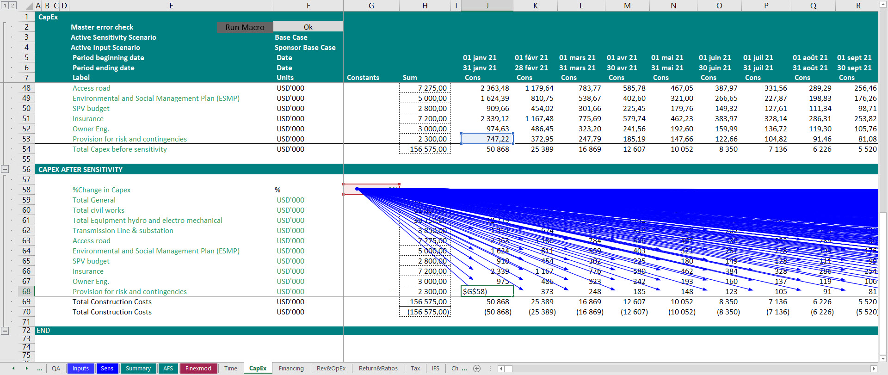Image resolution: width=888 pixels, height=375 pixels.
Task: Select Total Capex before sensitivity label
Action: [119, 149]
